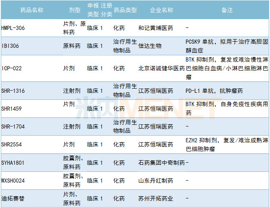Click 化药 type in ICP-022 row
270x208 pixels.
coord(119,69)
